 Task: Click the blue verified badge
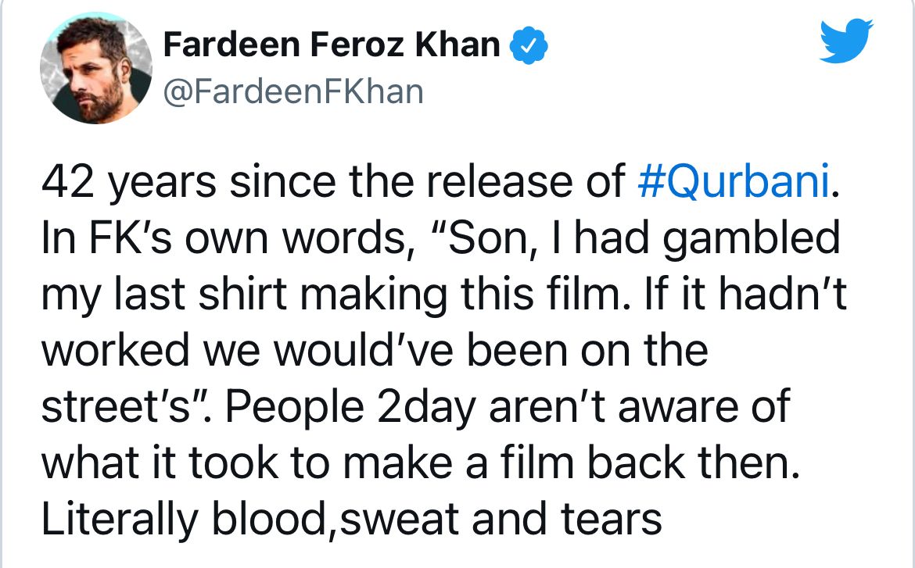[x=528, y=48]
